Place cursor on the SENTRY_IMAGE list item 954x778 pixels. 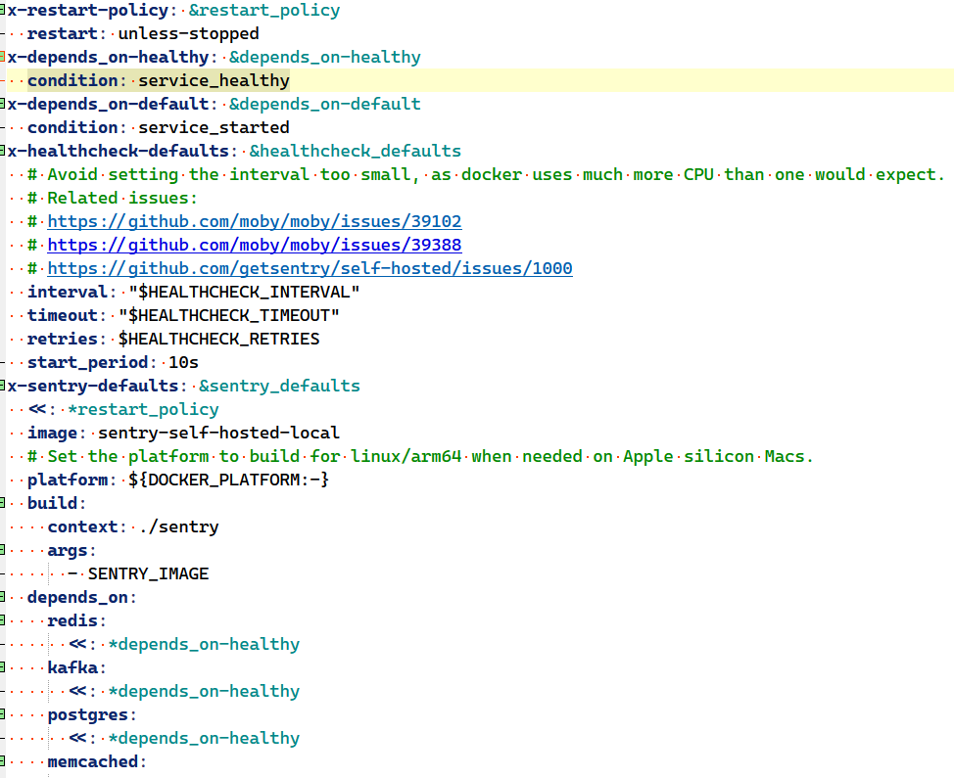coord(148,573)
